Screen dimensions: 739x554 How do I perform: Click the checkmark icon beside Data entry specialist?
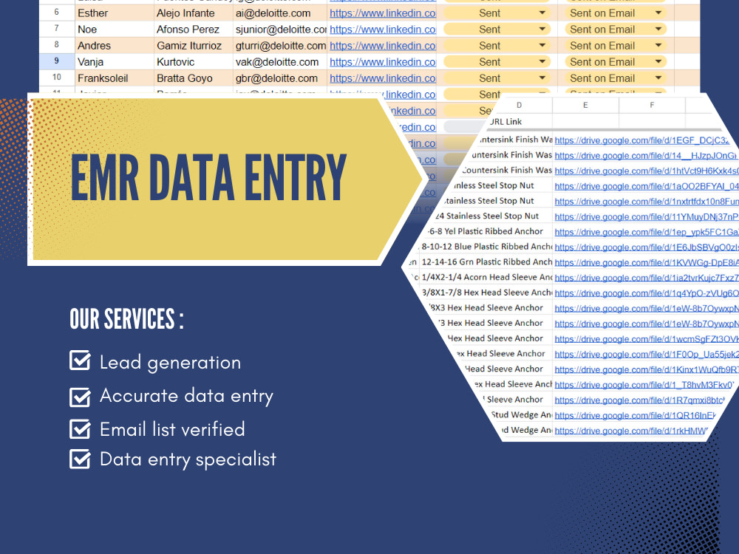[81, 459]
